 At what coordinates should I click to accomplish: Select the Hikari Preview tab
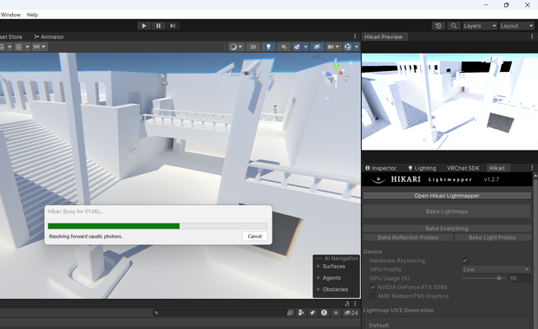coord(384,36)
